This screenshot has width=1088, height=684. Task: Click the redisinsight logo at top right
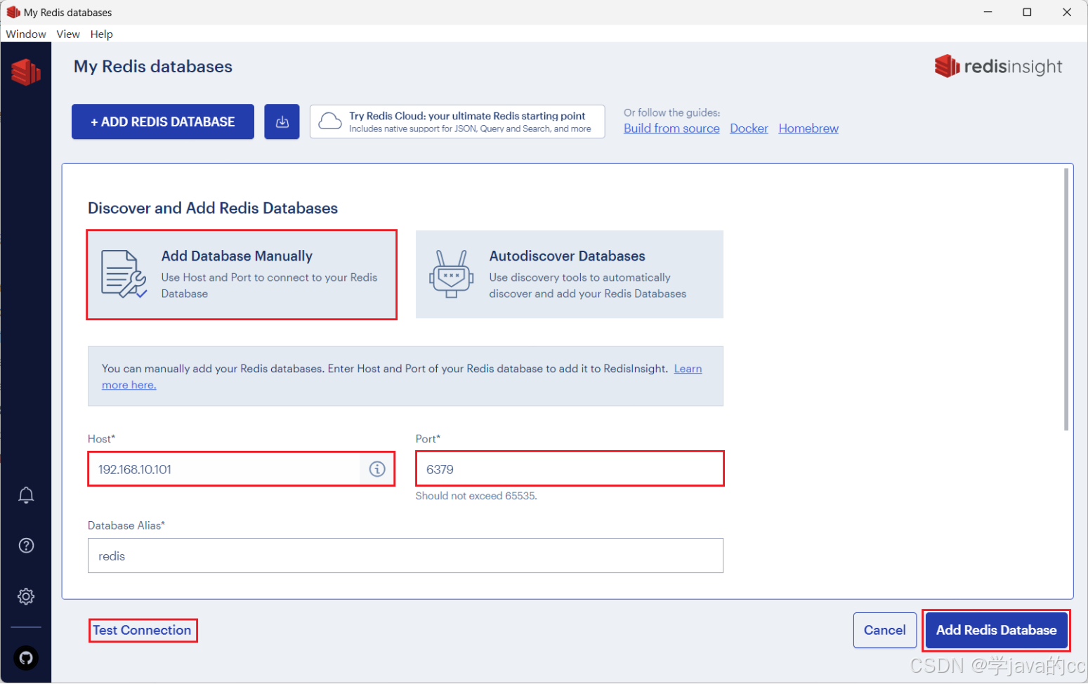(998, 67)
